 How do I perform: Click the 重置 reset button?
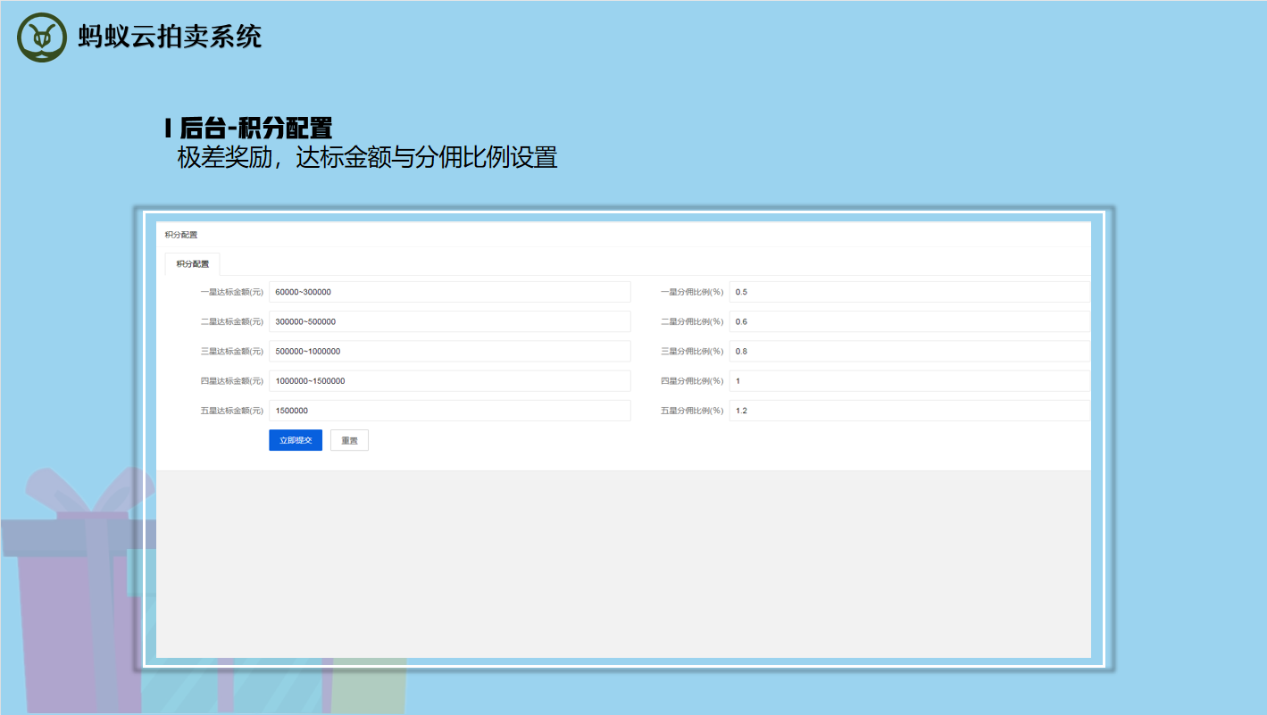point(349,440)
